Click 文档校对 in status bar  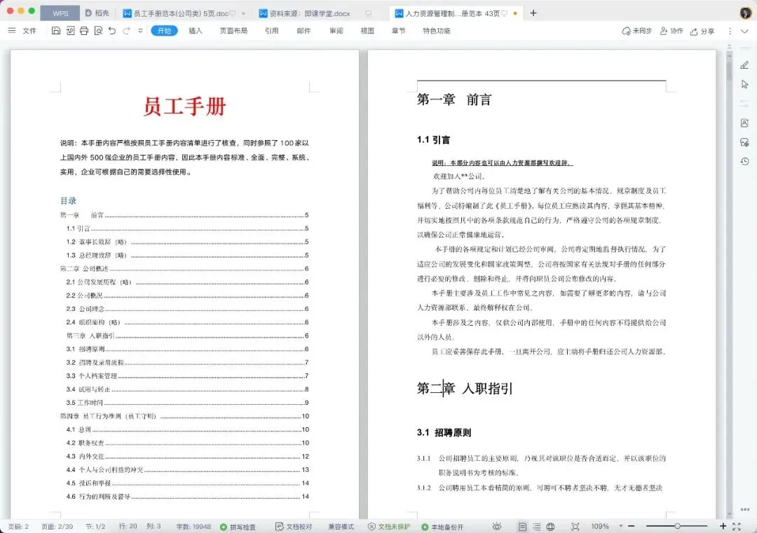[x=294, y=527]
